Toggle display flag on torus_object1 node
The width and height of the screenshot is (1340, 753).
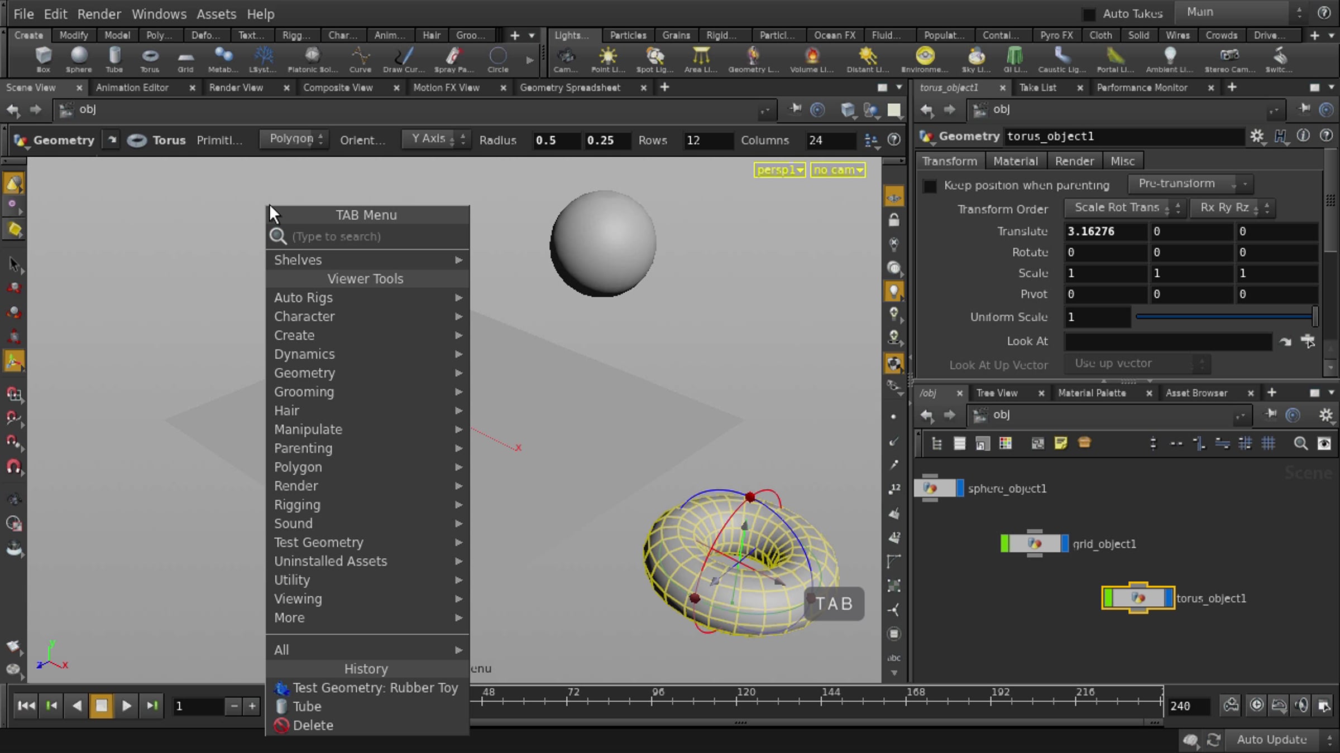click(1169, 598)
